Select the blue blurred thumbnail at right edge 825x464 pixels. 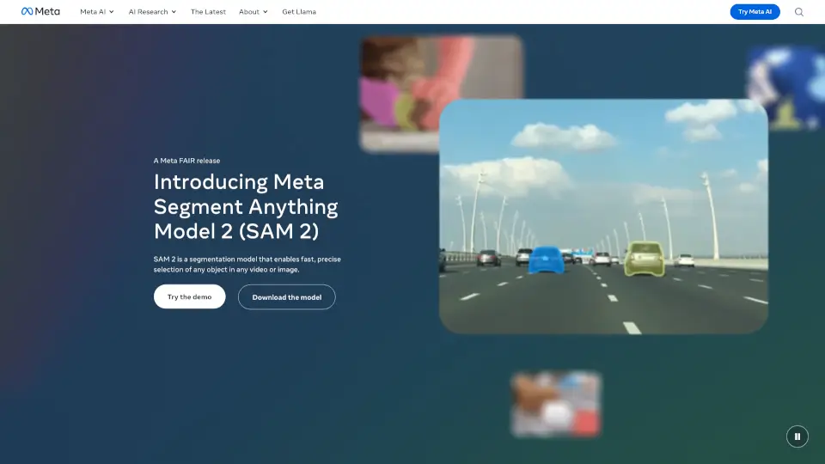pos(787,88)
